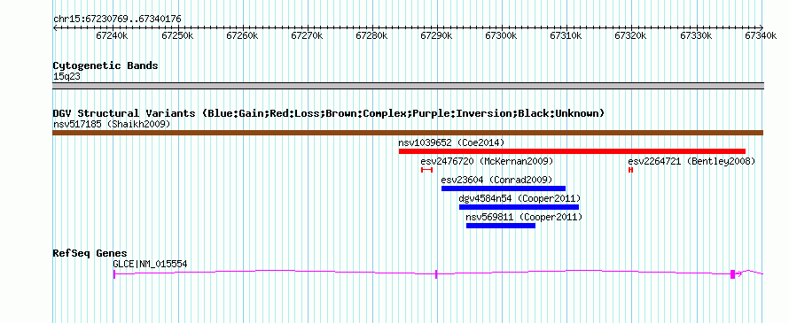Viewport: 789px width, 323px height.
Task: Click the 67260k ruler tick label
Action: (242, 35)
